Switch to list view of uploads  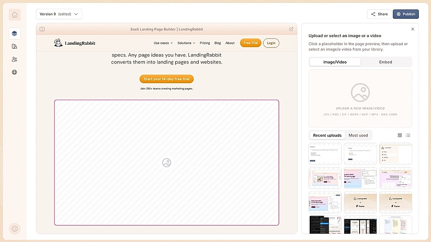point(408,135)
